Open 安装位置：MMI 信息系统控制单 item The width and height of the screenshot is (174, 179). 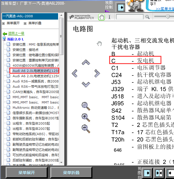coord(36,44)
